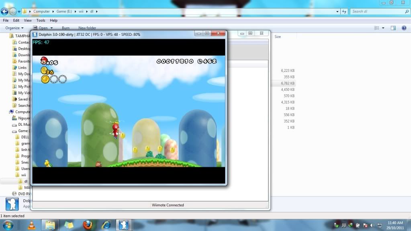Click the Game (E:) breadcrumb in address bar

(64, 12)
